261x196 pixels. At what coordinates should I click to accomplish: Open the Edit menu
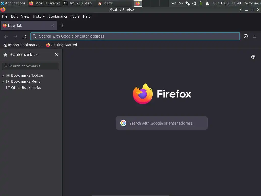point(14,16)
